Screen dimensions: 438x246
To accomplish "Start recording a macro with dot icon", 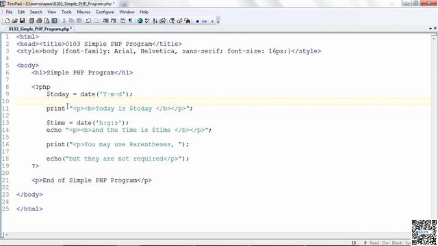I will coord(198,21).
